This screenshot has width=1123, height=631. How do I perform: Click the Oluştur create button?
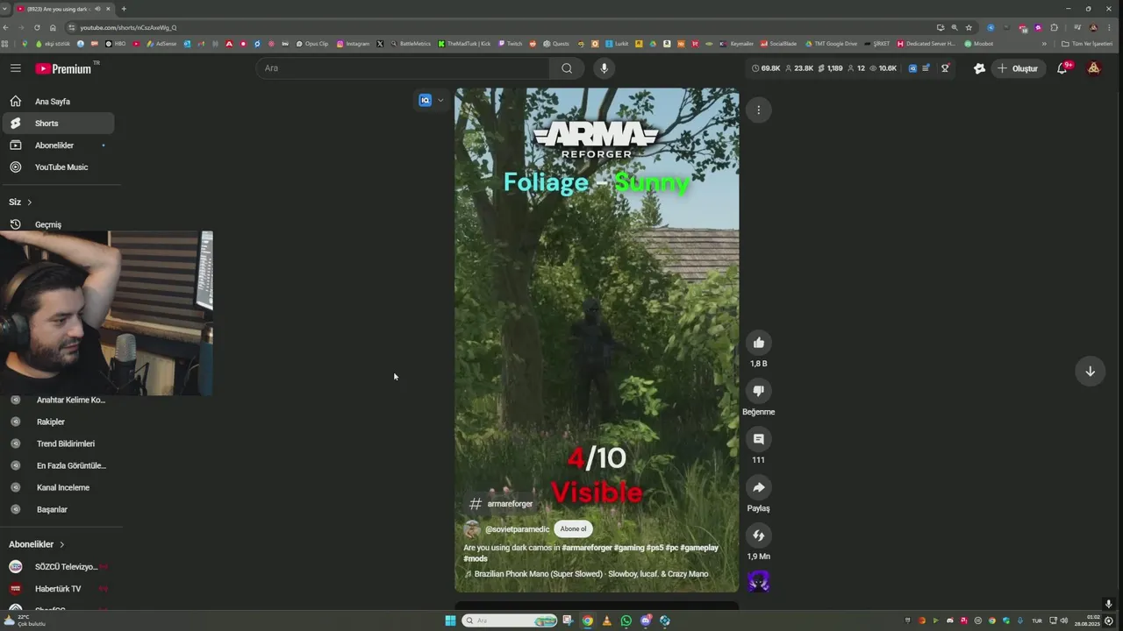(1017, 68)
